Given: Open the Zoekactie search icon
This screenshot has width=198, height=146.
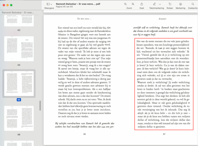Looking at the screenshot, I should (x=193, y=4).
